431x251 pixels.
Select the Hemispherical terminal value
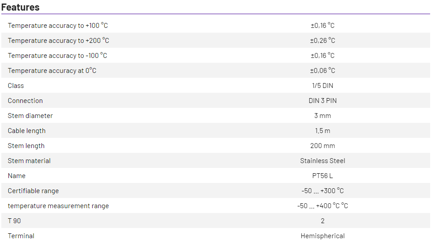tap(322, 236)
